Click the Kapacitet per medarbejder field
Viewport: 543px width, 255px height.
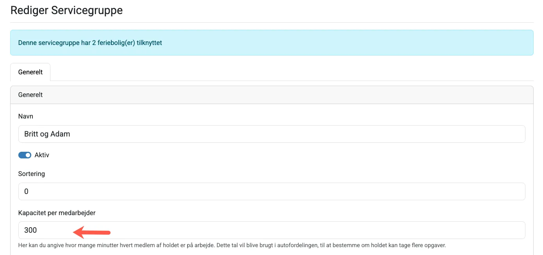point(271,230)
